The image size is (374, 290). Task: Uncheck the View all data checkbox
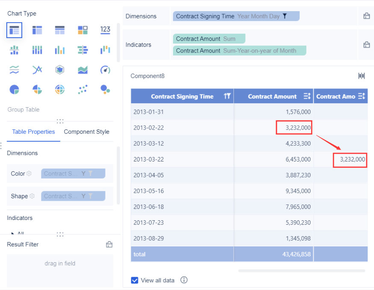(135, 280)
